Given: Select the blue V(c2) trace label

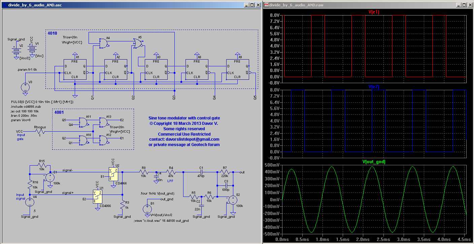Looking at the screenshot, I should (x=374, y=87).
